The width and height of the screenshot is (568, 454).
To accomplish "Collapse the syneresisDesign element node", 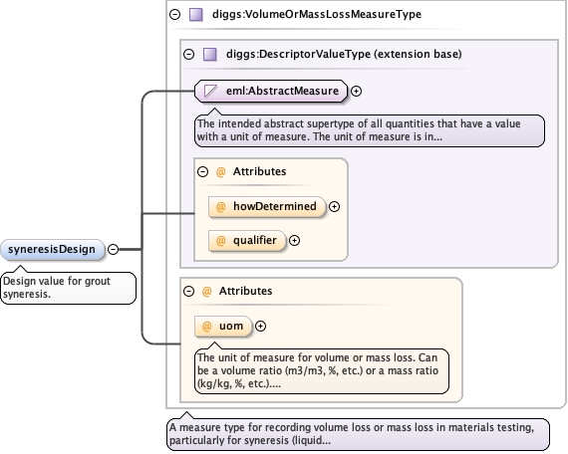I will (114, 249).
